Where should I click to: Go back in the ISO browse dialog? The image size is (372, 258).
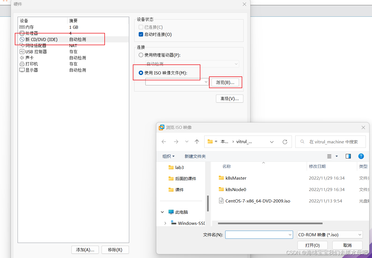click(164, 142)
